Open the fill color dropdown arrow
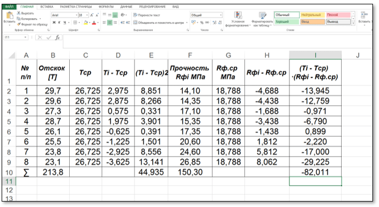The height and width of the screenshot is (207, 379). [90, 23]
